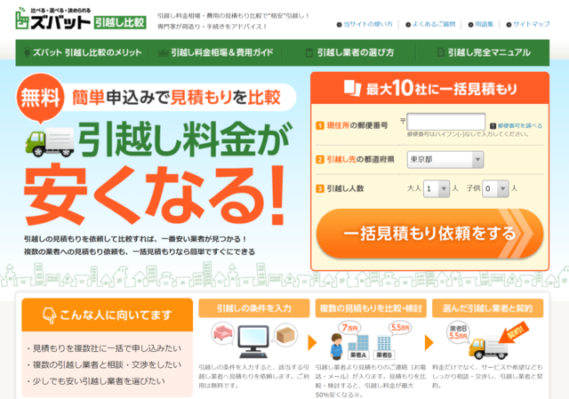Image resolution: width=569 pixels, height=399 pixels.
Task: Open ズバット 引越し比較のメリット menu tab
Action: 84,52
